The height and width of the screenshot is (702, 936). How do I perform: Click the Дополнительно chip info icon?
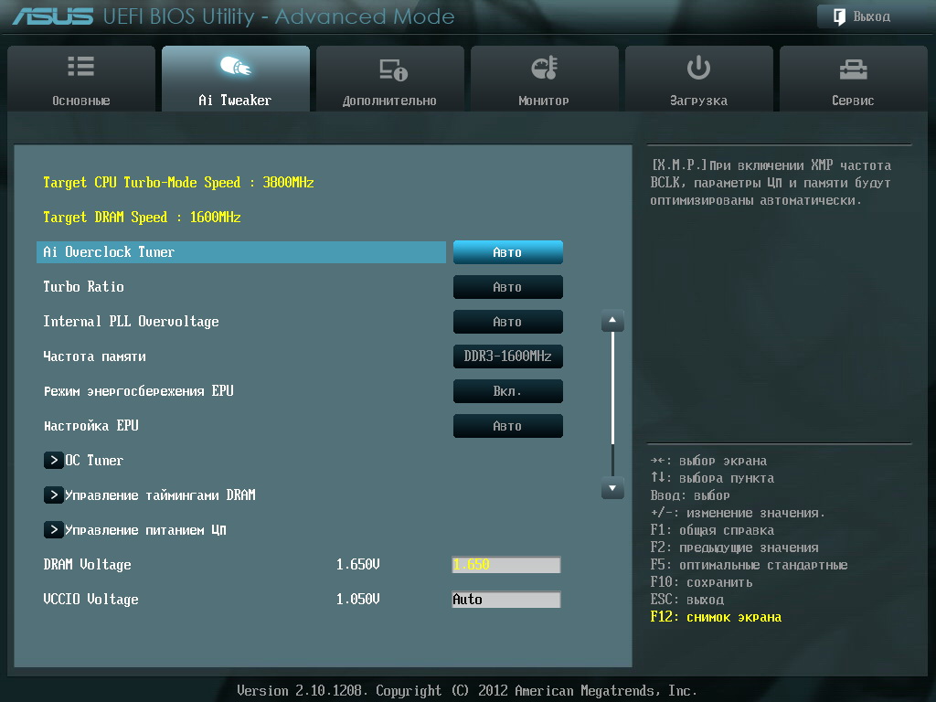pyautogui.click(x=393, y=69)
